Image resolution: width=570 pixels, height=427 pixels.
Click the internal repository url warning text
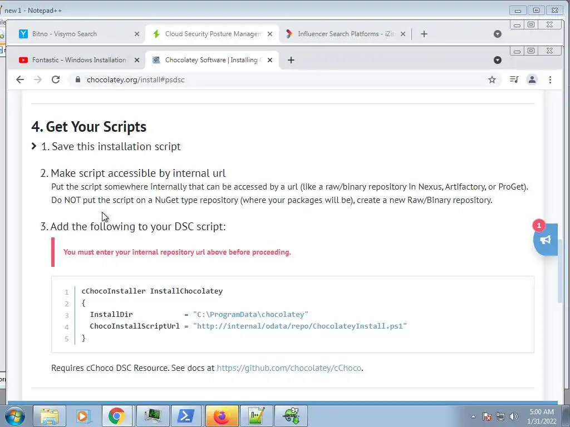(177, 252)
